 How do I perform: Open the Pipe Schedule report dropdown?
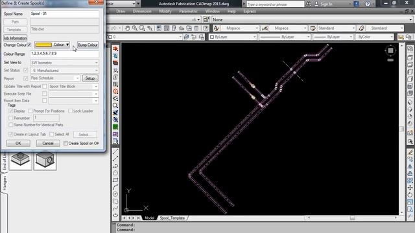[x=55, y=78]
